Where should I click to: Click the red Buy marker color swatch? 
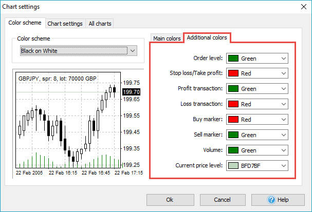(x=233, y=120)
